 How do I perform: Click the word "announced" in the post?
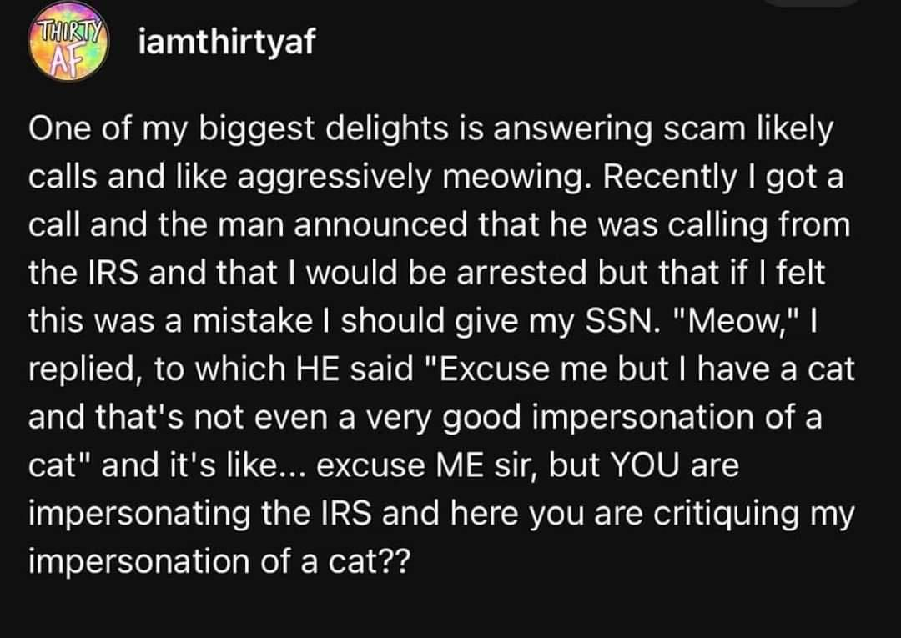(x=381, y=224)
